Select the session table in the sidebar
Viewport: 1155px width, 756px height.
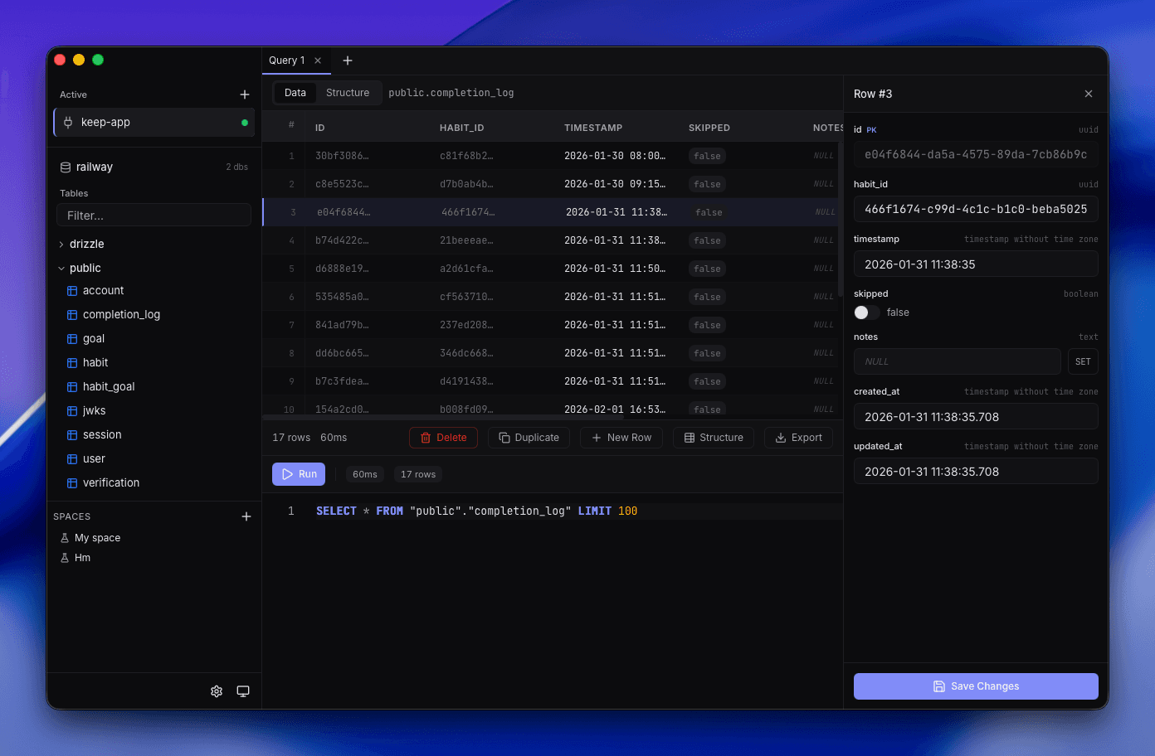pyautogui.click(x=103, y=434)
